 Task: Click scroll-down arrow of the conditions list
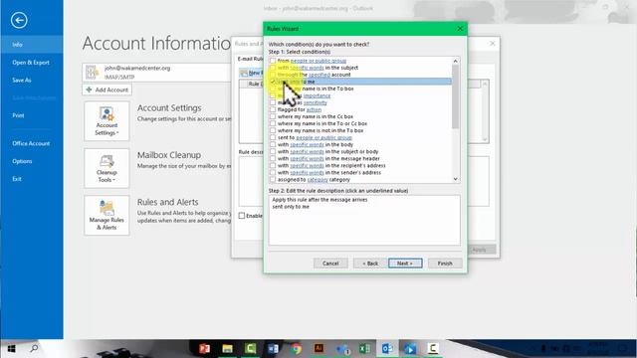[x=456, y=179]
